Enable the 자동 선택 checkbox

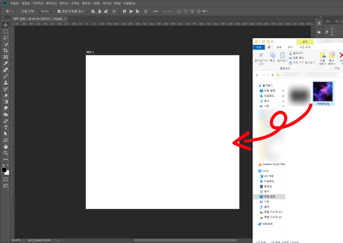(18, 11)
